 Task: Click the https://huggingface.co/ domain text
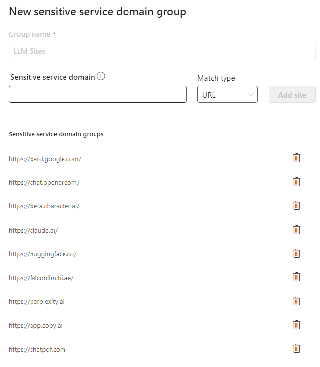click(x=43, y=254)
